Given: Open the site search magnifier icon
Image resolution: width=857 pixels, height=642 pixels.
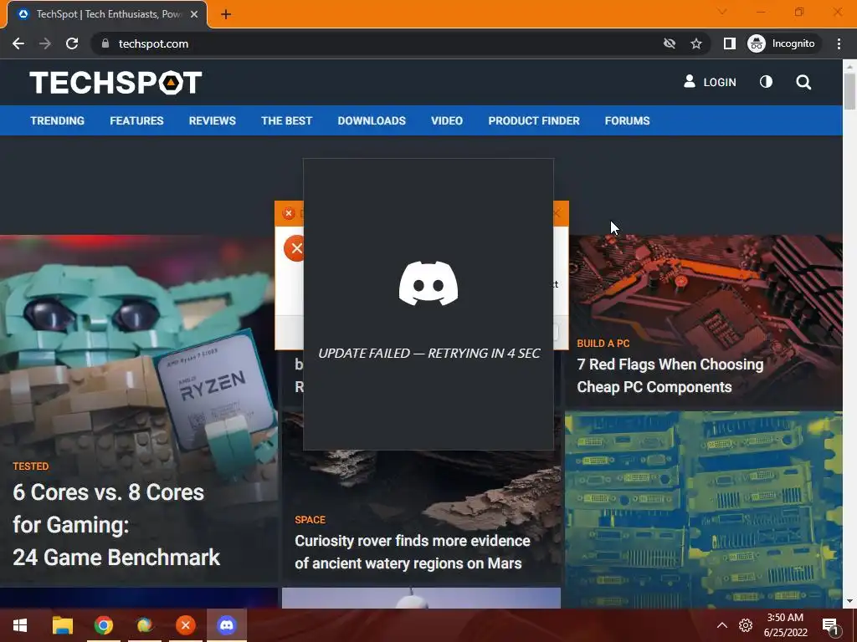Looking at the screenshot, I should (x=803, y=83).
